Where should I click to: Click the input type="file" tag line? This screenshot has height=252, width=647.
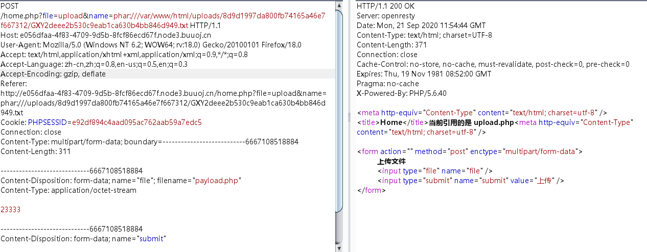click(x=435, y=171)
